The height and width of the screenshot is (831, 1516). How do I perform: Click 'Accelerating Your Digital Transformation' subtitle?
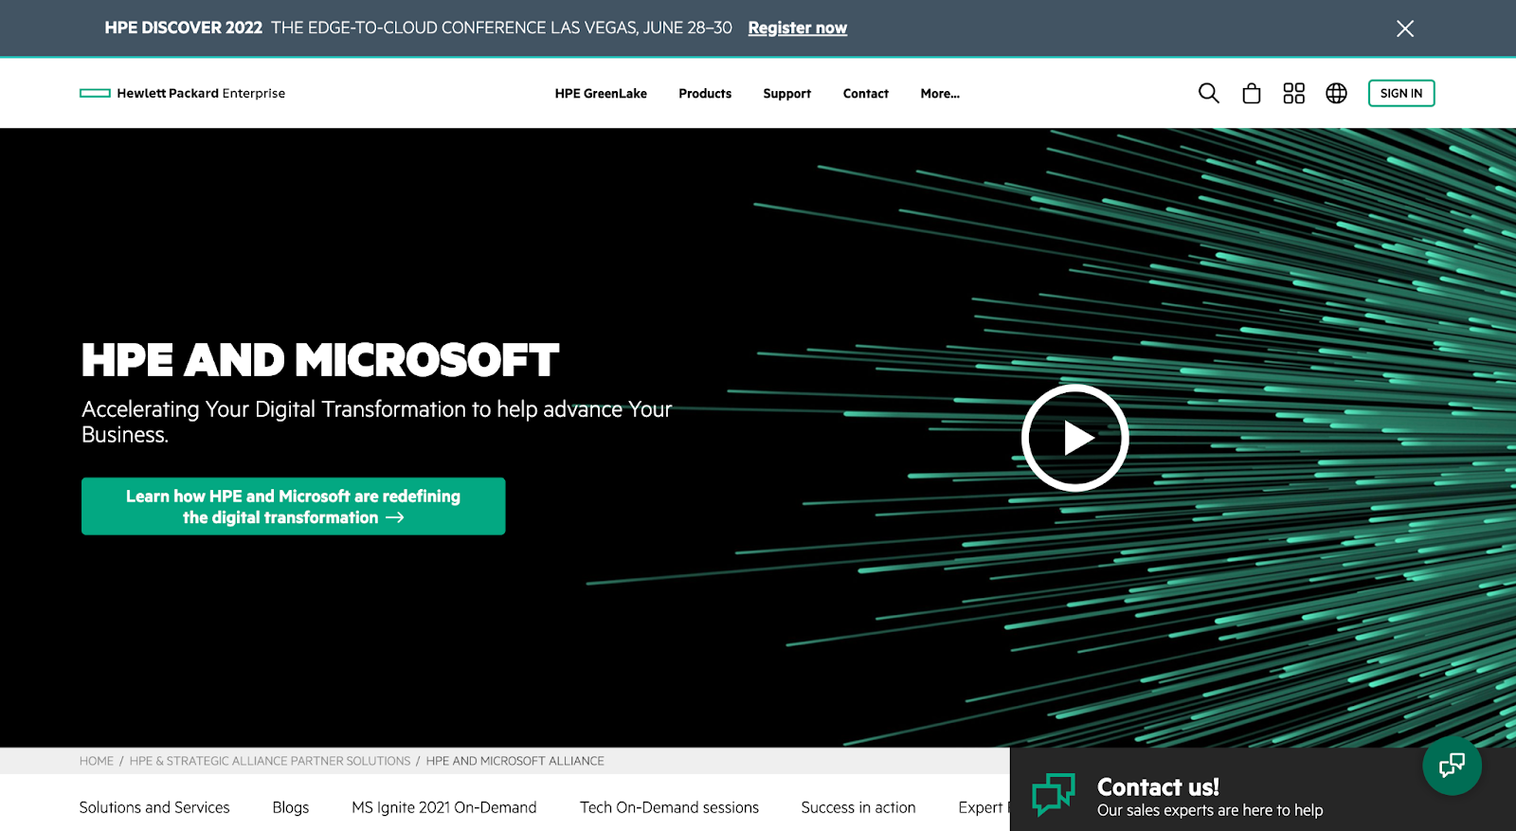[x=377, y=422]
